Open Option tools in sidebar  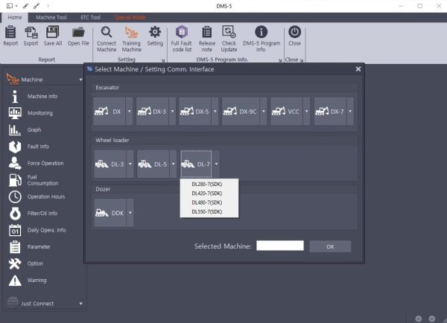click(35, 263)
